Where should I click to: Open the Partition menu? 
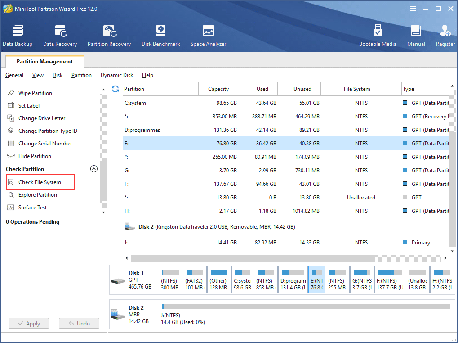[x=81, y=75]
